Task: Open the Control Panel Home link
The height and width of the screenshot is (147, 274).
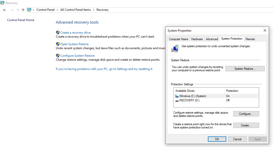Action: pyautogui.click(x=21, y=20)
